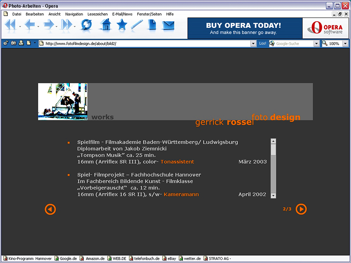Go to the Home page icon
This screenshot has width=351, height=263.
(x=106, y=24)
